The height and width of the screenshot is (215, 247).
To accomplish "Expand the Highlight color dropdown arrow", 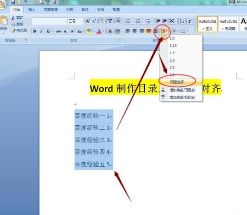I will click(94, 31).
